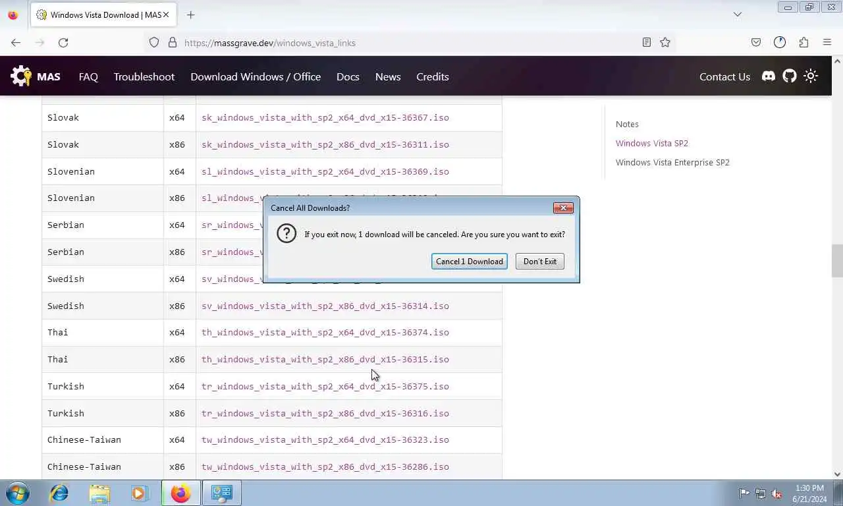
Task: Open the Firefox hamburger application menu
Action: 827,42
